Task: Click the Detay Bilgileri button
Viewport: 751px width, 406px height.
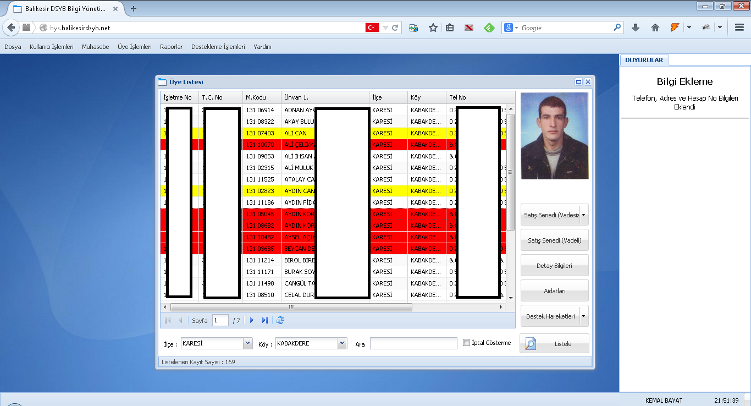Action: [554, 266]
